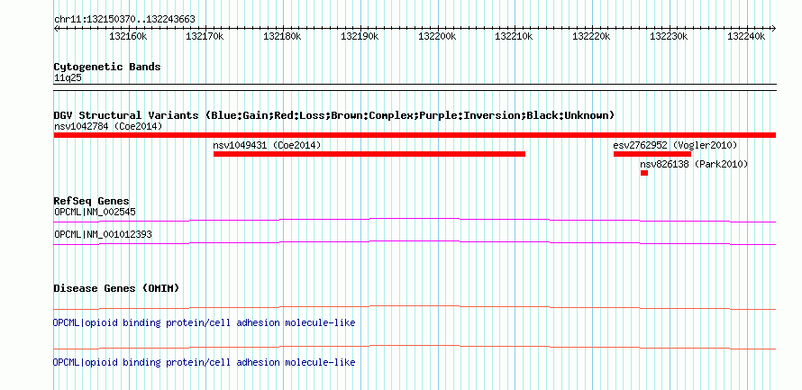Click the 11q25 cytogenetic band label

pyautogui.click(x=68, y=78)
